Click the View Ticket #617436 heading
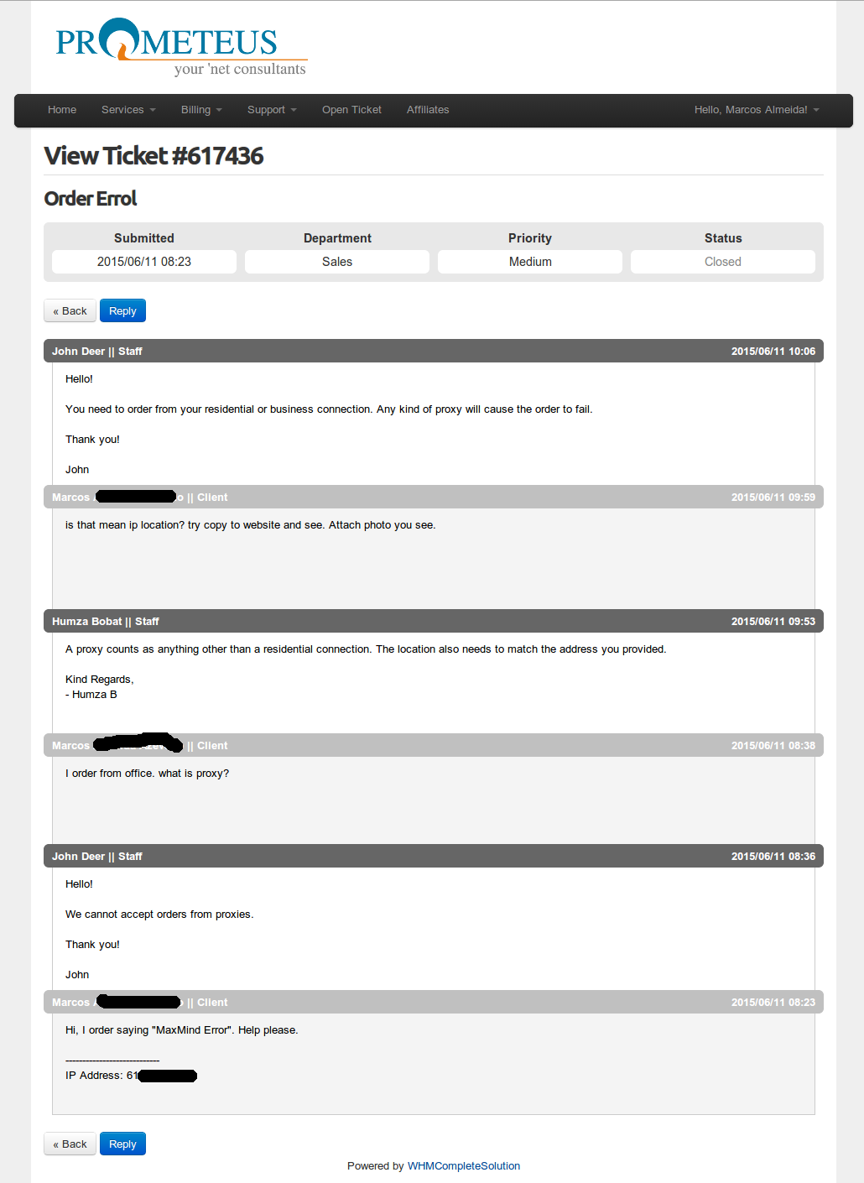The height and width of the screenshot is (1183, 864). 154,155
